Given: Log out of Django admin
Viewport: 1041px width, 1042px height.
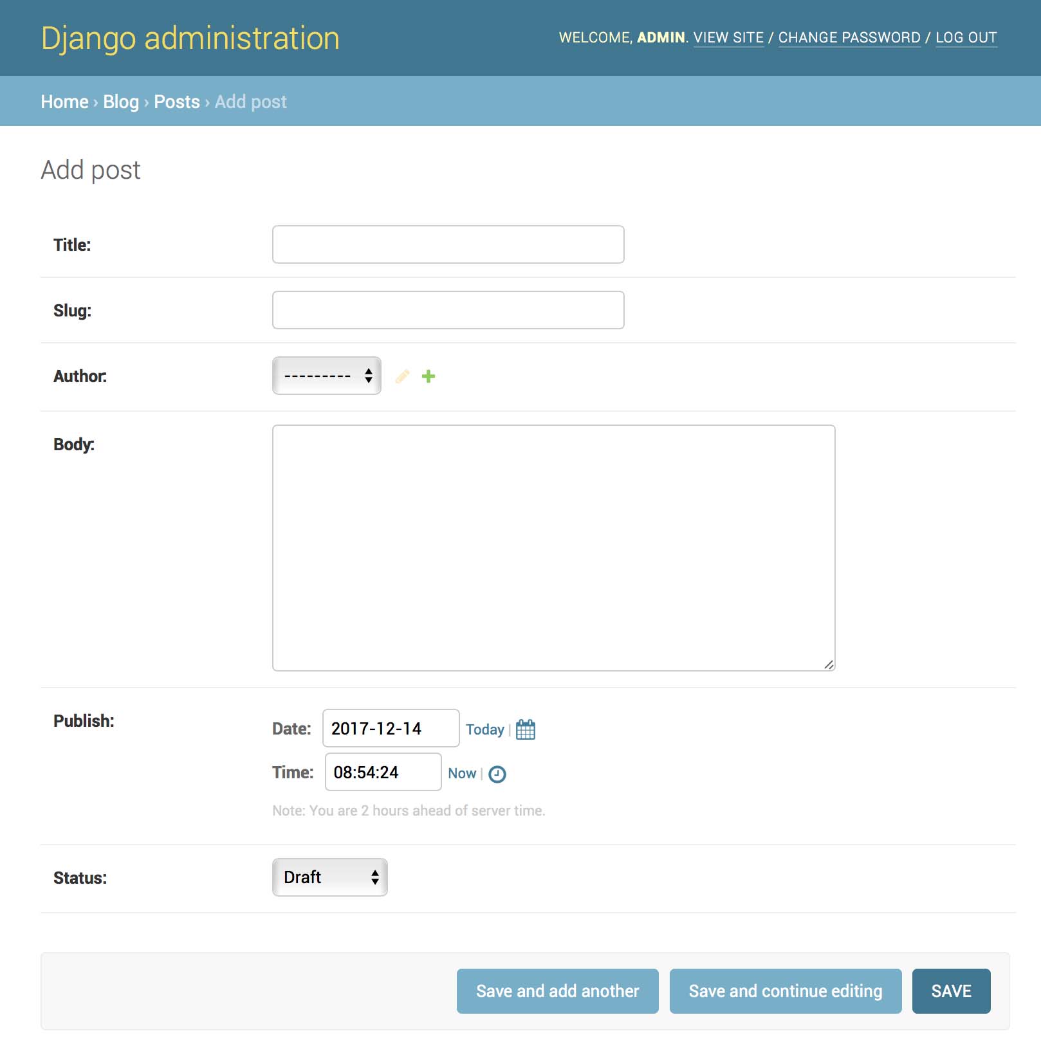Looking at the screenshot, I should click(x=966, y=37).
